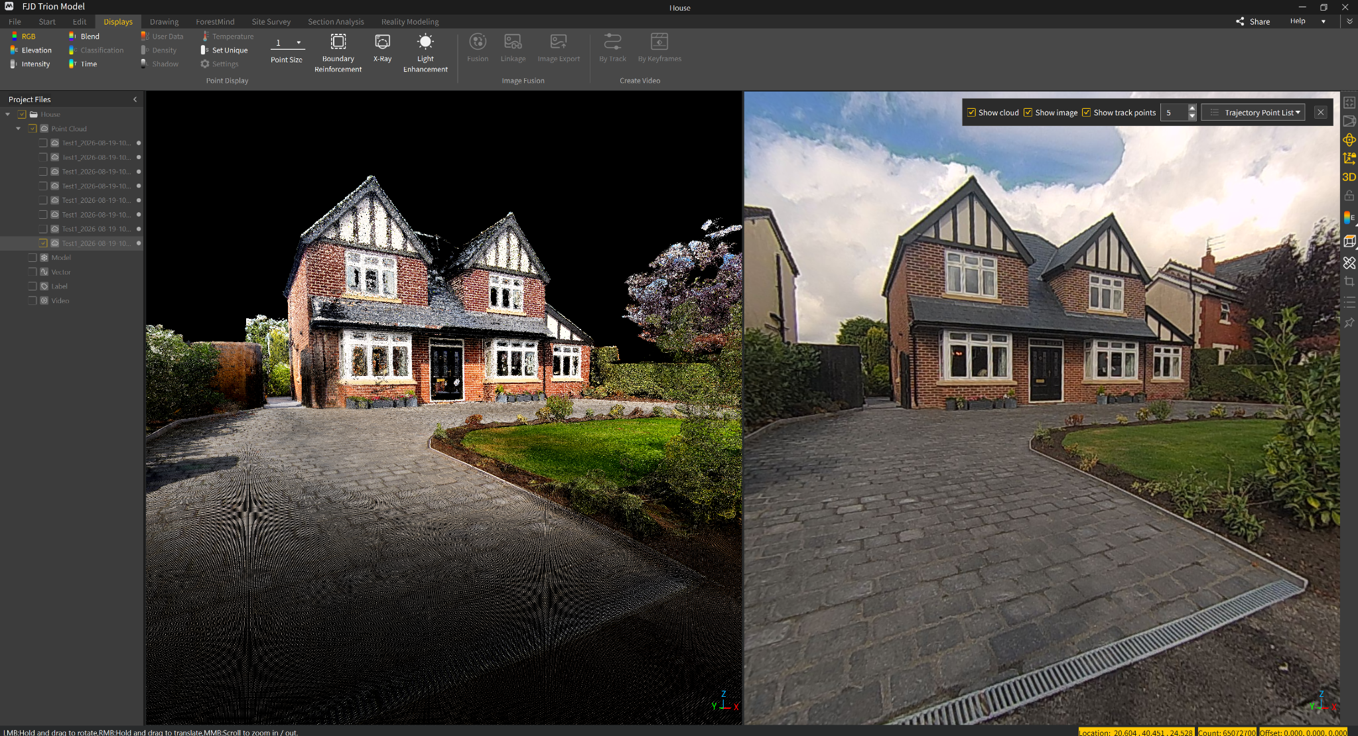
Task: Switch to the Drawing tab
Action: [164, 22]
